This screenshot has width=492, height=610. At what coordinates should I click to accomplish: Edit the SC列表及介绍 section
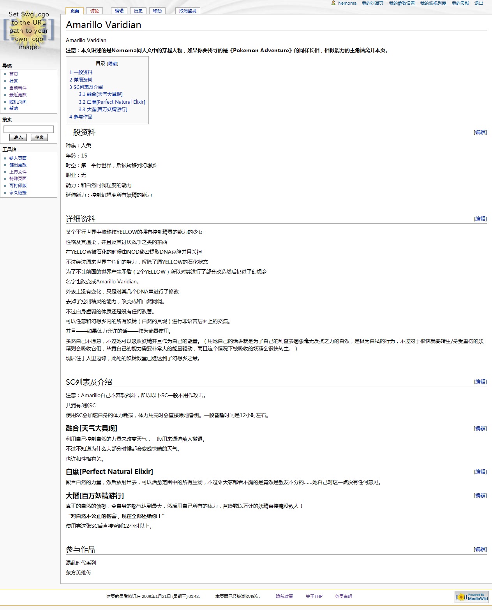480,382
